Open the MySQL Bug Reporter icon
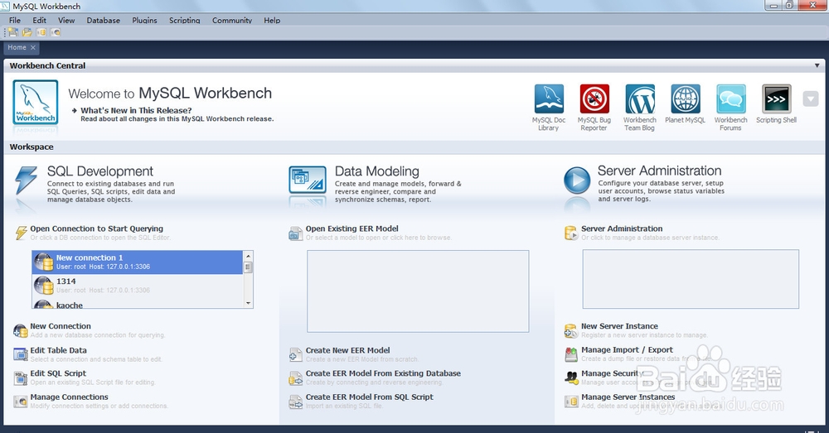 click(594, 99)
